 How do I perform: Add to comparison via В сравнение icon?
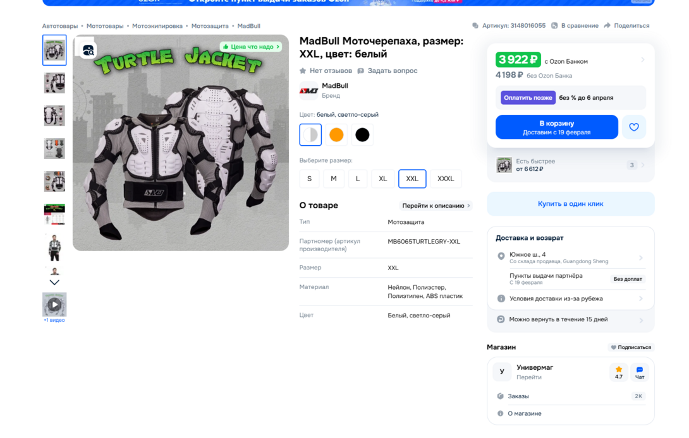click(554, 25)
